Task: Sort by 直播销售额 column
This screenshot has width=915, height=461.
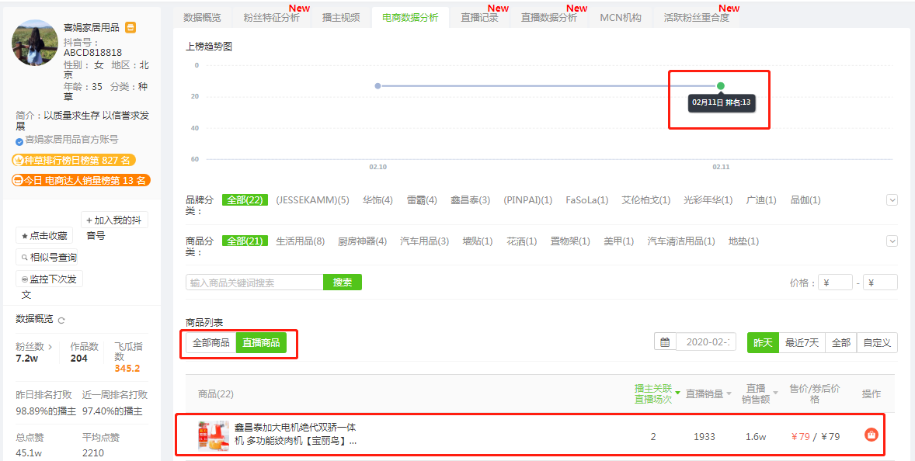Action: 759,394
